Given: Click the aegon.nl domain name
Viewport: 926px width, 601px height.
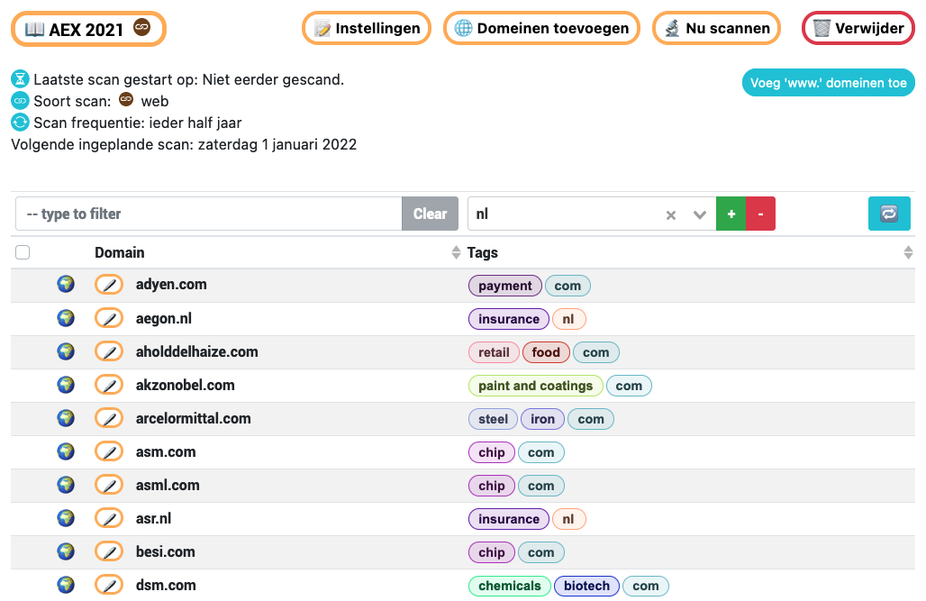Looking at the screenshot, I should (164, 319).
